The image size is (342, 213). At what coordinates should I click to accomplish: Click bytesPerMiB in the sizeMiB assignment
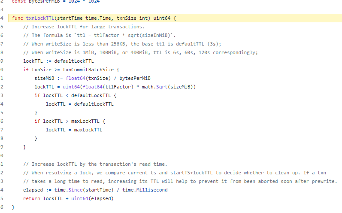(x=135, y=78)
